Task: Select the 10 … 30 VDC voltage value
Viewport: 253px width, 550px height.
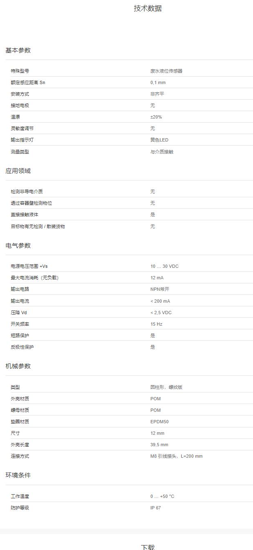Action: pyautogui.click(x=164, y=266)
